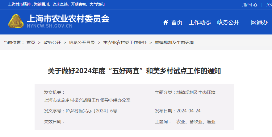This screenshot has width=272, height=137.
Task: Navigate to 信息公开目录 breadcrumb link
Action: [x=82, y=42]
